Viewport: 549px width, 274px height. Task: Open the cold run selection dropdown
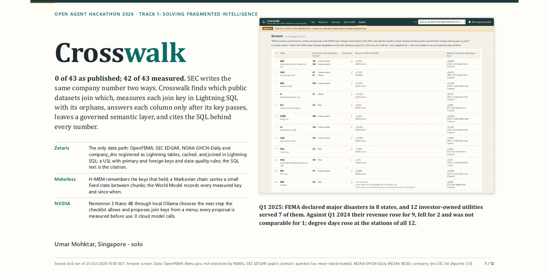[441, 22]
